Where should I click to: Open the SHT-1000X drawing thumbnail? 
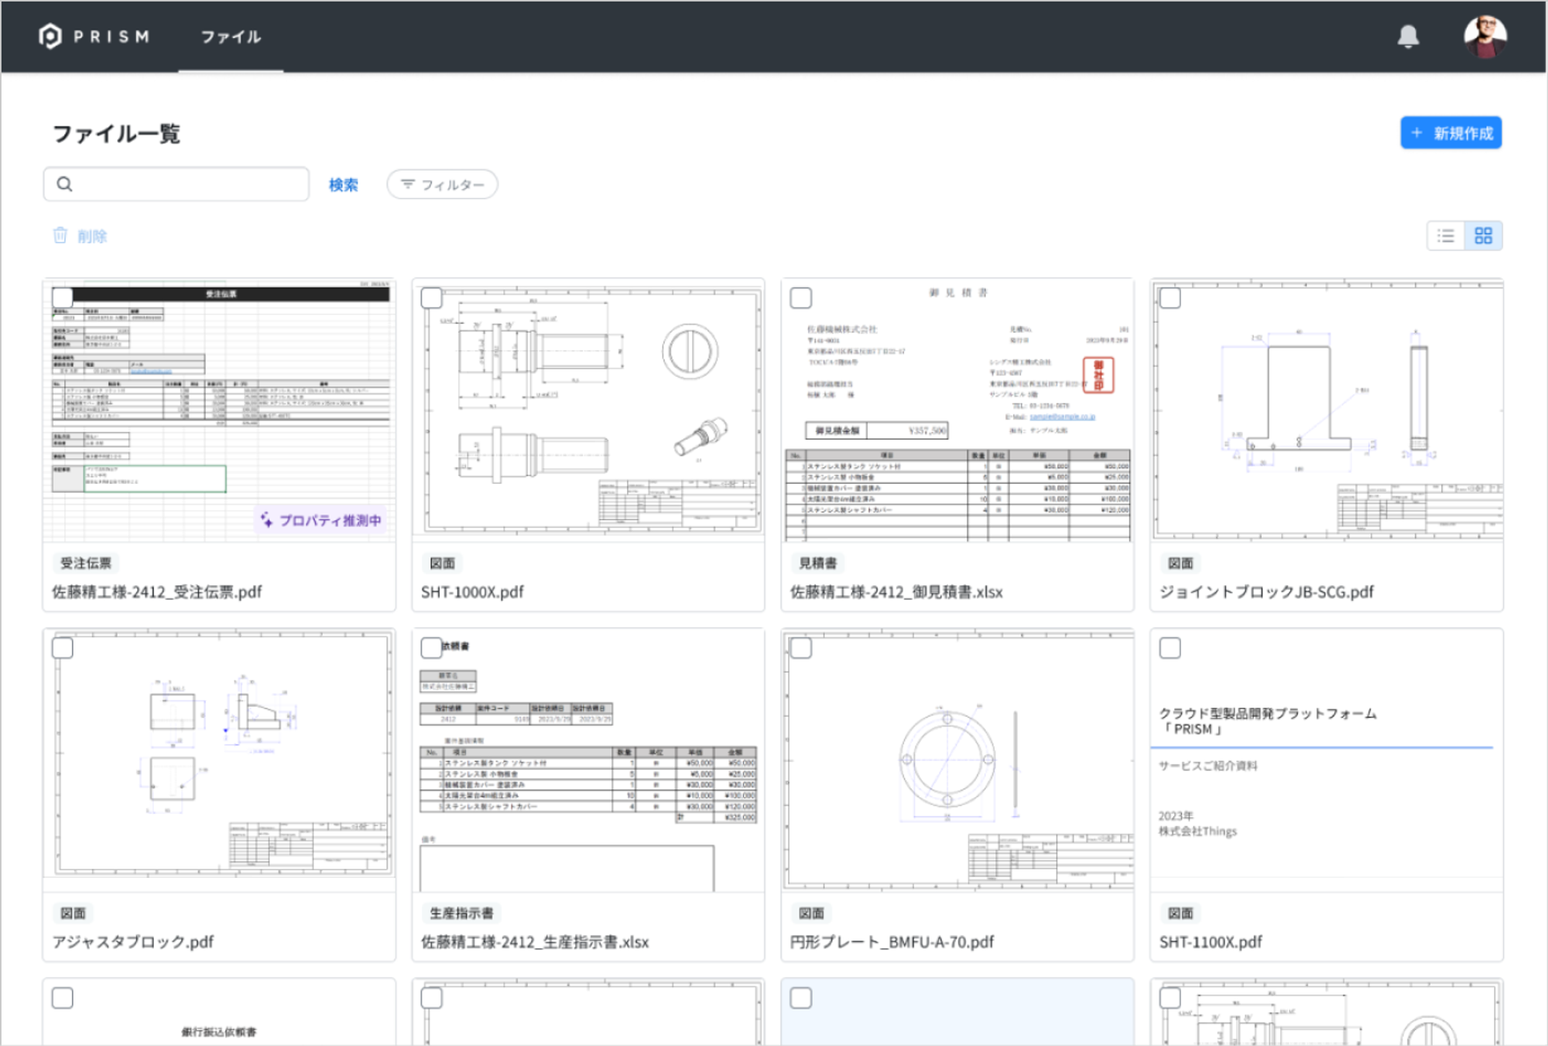coord(588,410)
